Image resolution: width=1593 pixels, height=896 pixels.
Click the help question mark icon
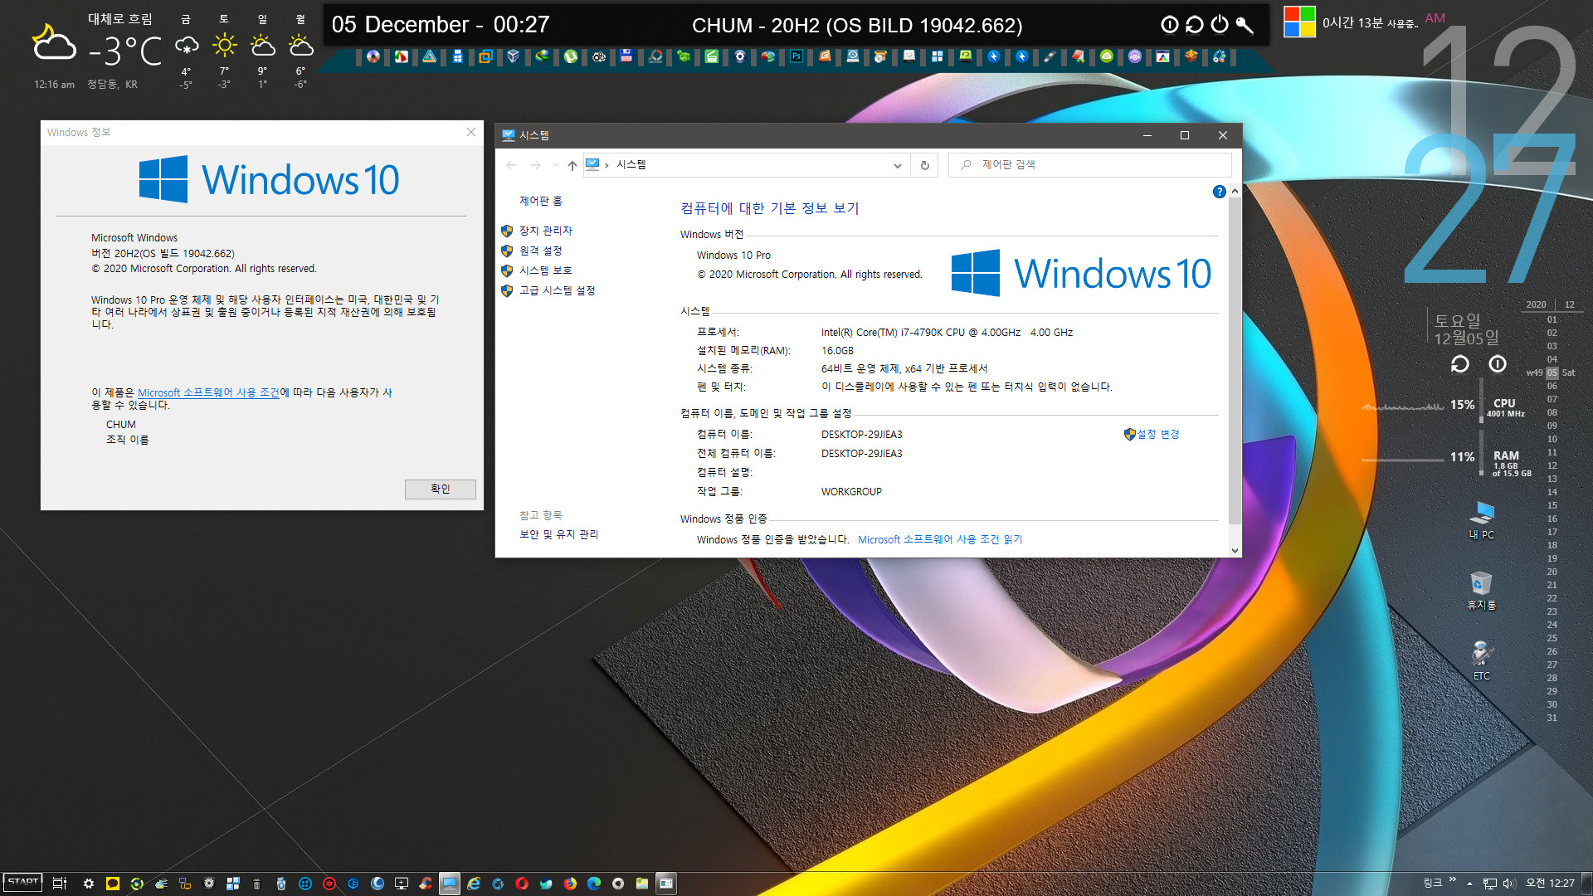click(x=1219, y=192)
